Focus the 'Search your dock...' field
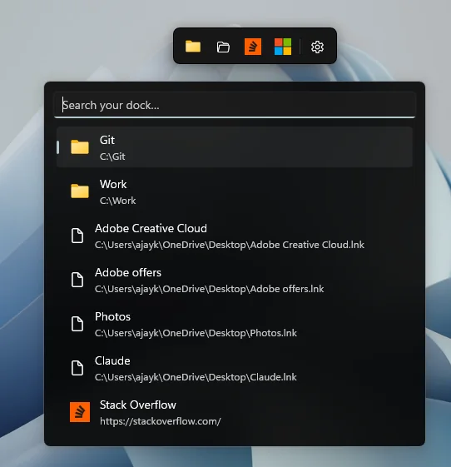451x467 pixels. (x=235, y=105)
